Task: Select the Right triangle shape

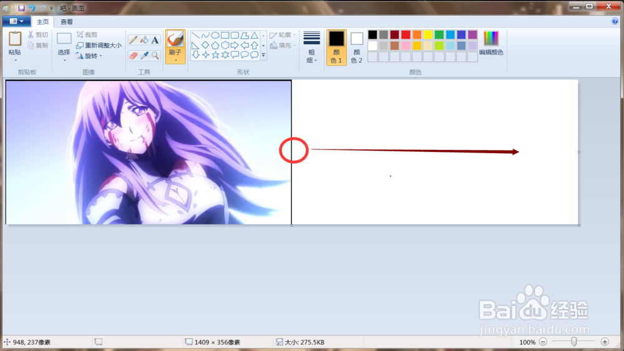Action: pos(195,45)
